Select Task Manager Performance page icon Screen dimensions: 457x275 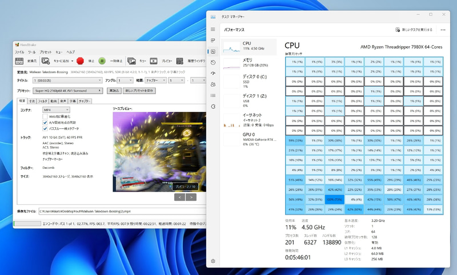coord(213,51)
